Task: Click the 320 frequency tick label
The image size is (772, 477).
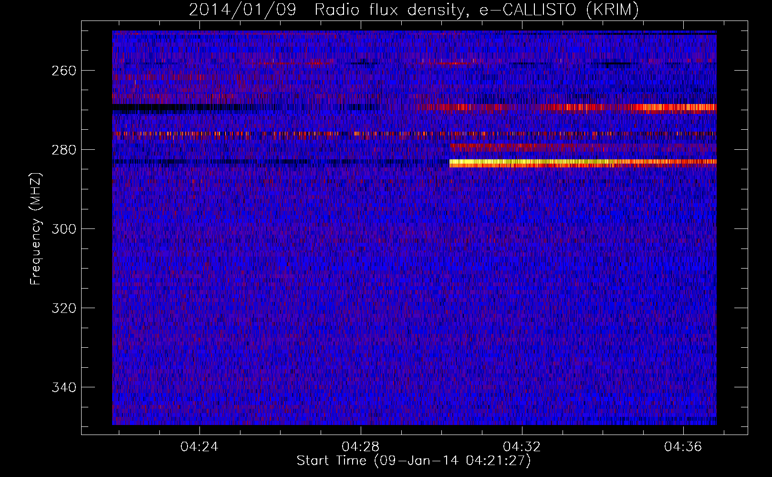Action: [63, 308]
